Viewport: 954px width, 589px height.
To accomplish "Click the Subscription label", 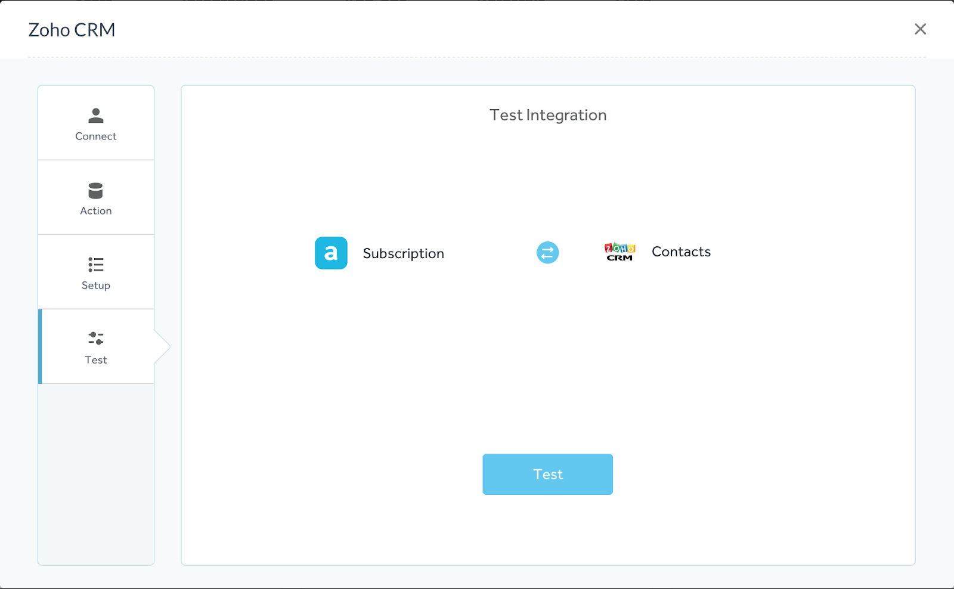I will click(x=404, y=254).
